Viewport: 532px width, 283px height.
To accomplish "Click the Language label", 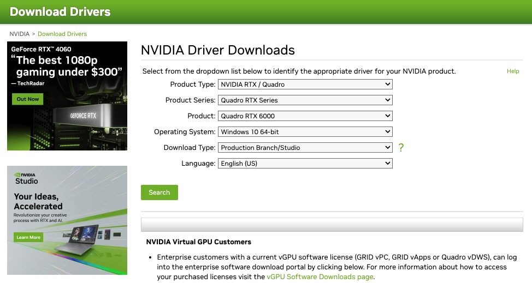I will [198, 164].
